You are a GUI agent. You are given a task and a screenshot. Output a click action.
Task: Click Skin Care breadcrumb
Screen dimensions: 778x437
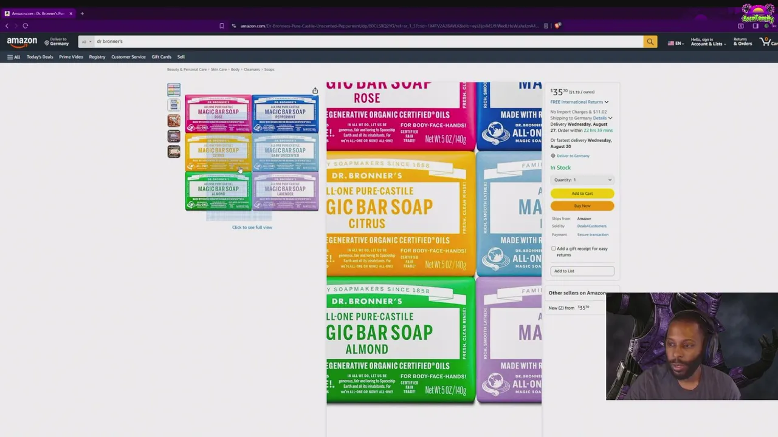[x=219, y=70]
